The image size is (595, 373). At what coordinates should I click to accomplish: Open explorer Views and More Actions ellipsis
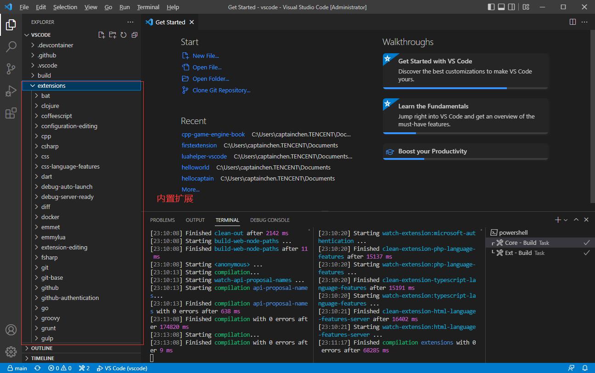coord(130,22)
